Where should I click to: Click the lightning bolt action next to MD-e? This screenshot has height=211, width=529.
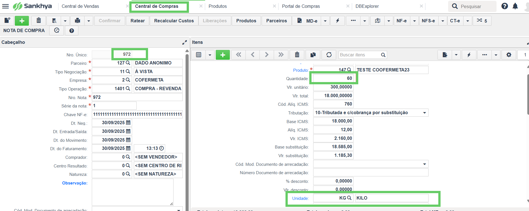click(338, 21)
